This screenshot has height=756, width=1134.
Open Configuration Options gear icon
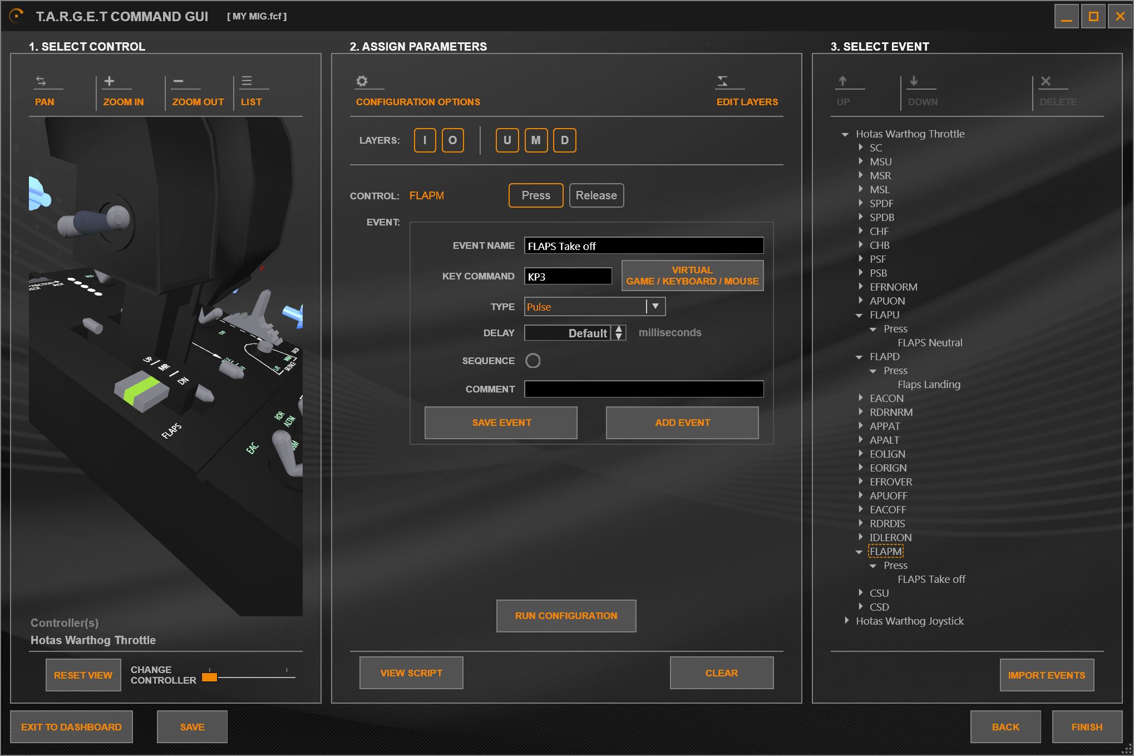pyautogui.click(x=362, y=81)
